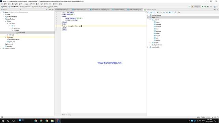Screen dimensions: 219x123
Task: Open Tomcat run configuration dropdown
Action: click(x=196, y=6)
